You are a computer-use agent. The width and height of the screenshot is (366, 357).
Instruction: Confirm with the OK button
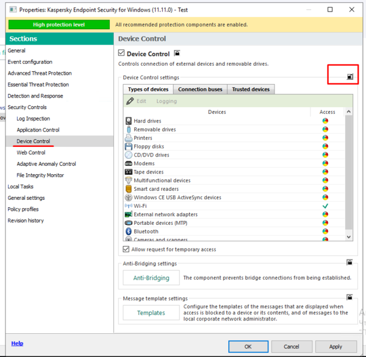tap(248, 347)
